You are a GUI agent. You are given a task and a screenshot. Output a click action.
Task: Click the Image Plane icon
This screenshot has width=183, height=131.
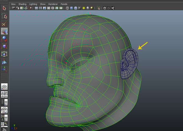(x=26, y=8)
